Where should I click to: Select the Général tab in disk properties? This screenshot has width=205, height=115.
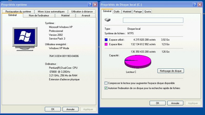[107, 11]
